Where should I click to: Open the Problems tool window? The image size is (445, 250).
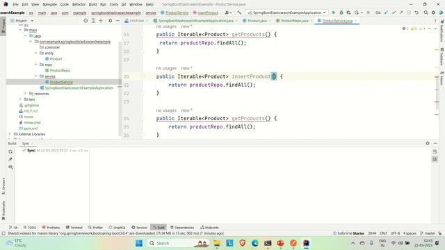tap(51, 227)
